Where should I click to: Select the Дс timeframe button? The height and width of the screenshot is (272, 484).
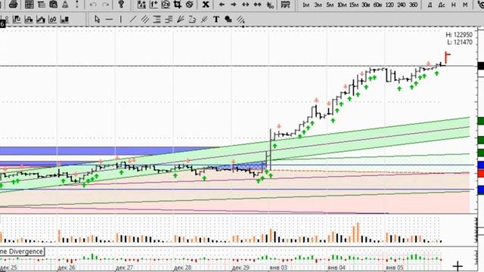tap(442, 5)
